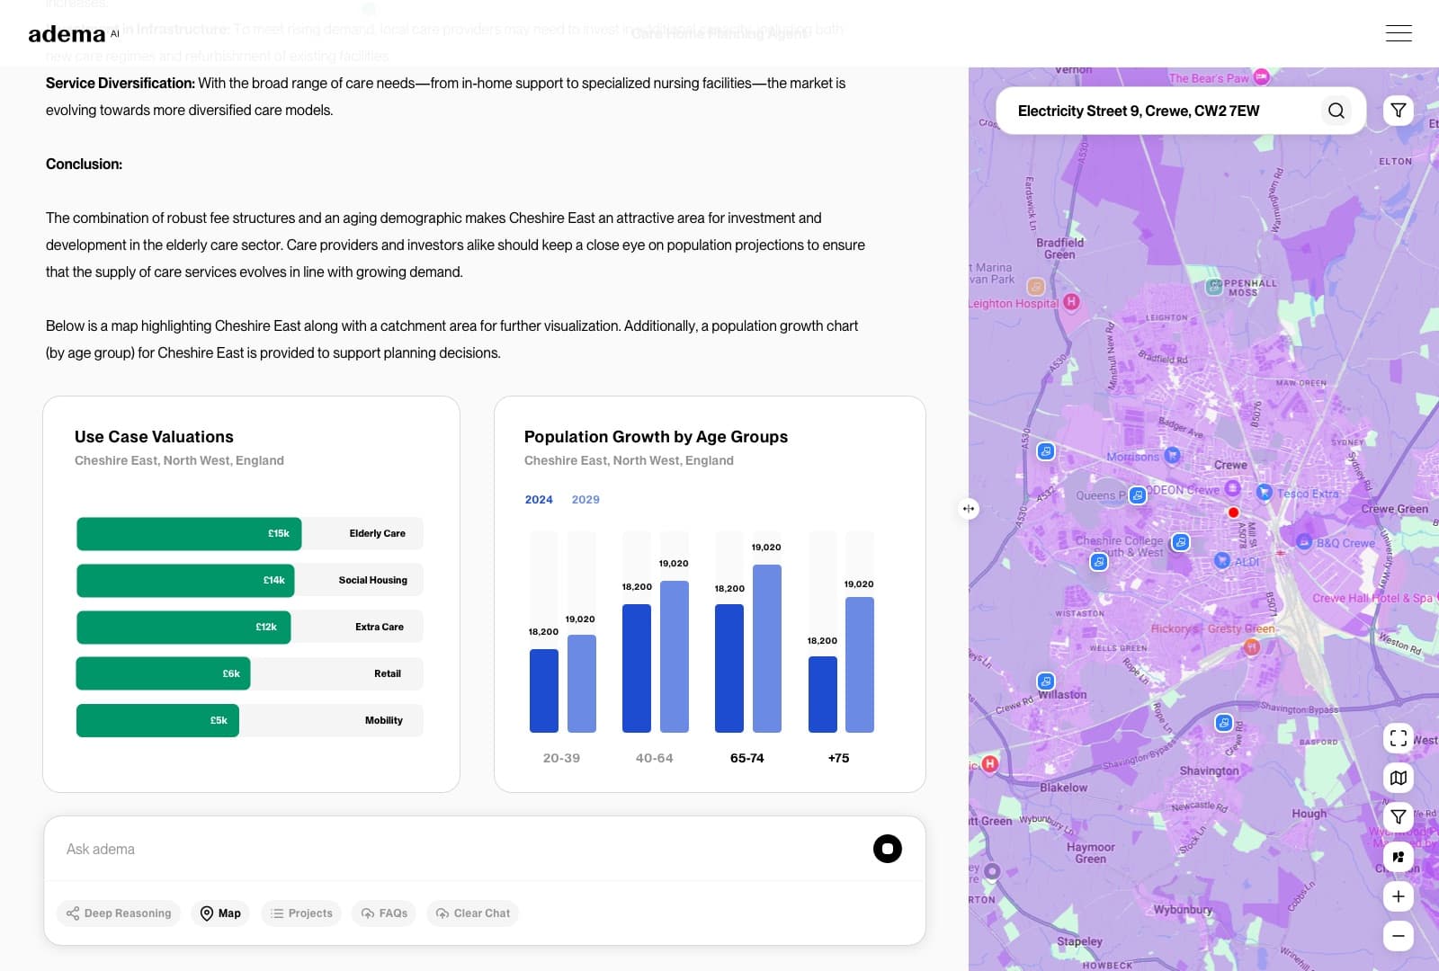Toggle the Map button in chat bar

220,913
